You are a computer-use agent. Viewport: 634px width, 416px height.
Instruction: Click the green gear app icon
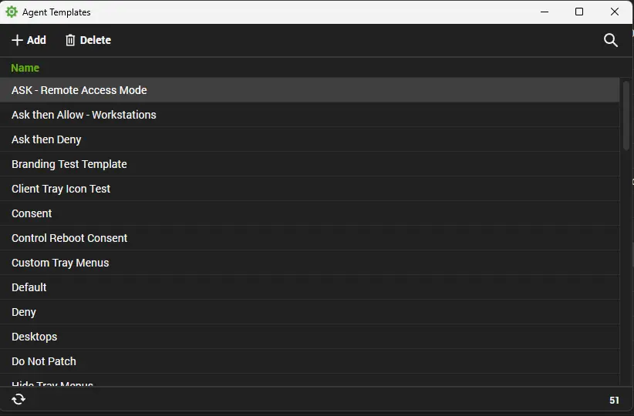click(12, 12)
